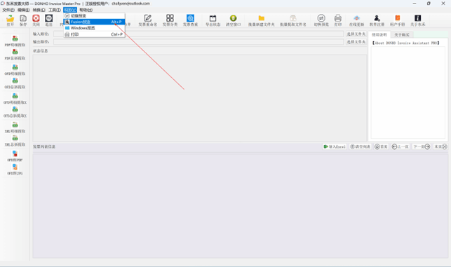Open the Edit (编辑) menu
Image resolution: width=451 pixels, height=267 pixels.
24,10
